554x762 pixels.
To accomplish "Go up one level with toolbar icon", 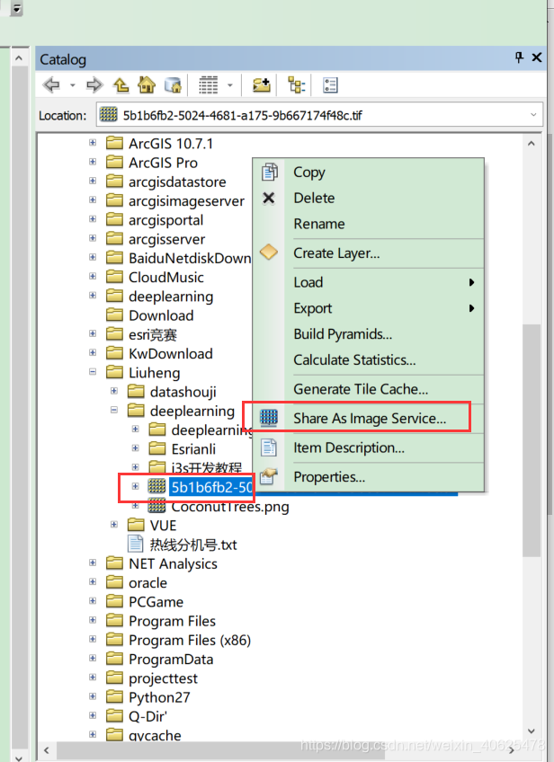I will pos(121,85).
